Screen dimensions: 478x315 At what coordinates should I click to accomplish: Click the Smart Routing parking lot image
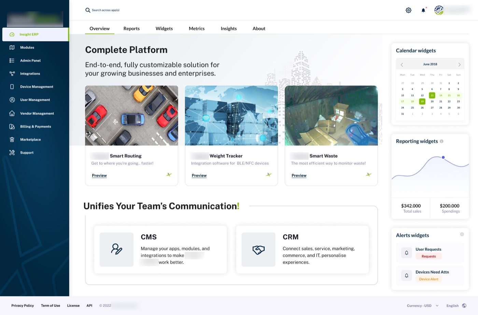[x=131, y=116]
